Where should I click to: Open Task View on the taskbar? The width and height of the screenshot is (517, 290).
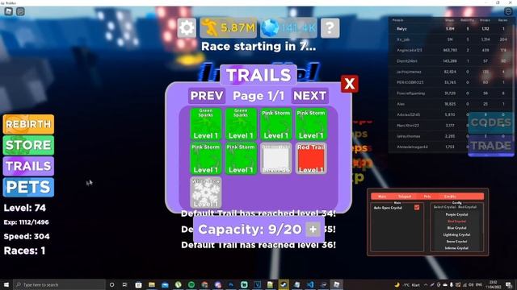tap(124, 284)
